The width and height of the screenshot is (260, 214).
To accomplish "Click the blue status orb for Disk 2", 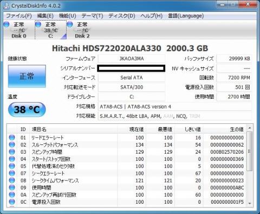I will click(70, 24).
